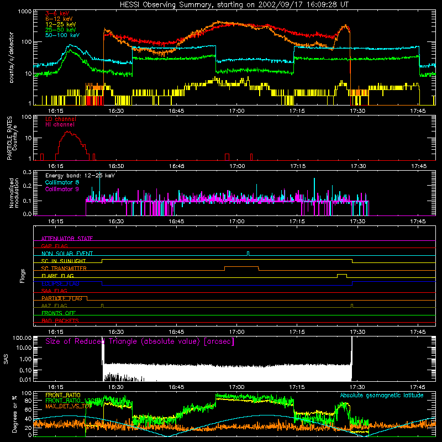Click the SC_TRANSMITTER flag label
Image resolution: width=442 pixels, height=442 pixels.
point(64,269)
